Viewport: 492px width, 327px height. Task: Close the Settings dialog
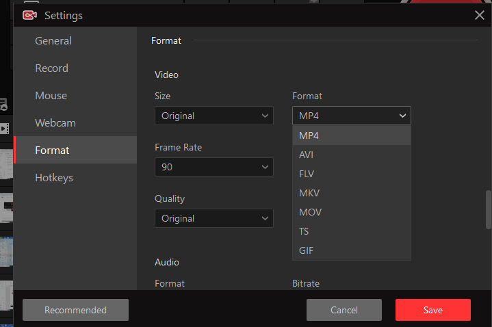tap(480, 15)
